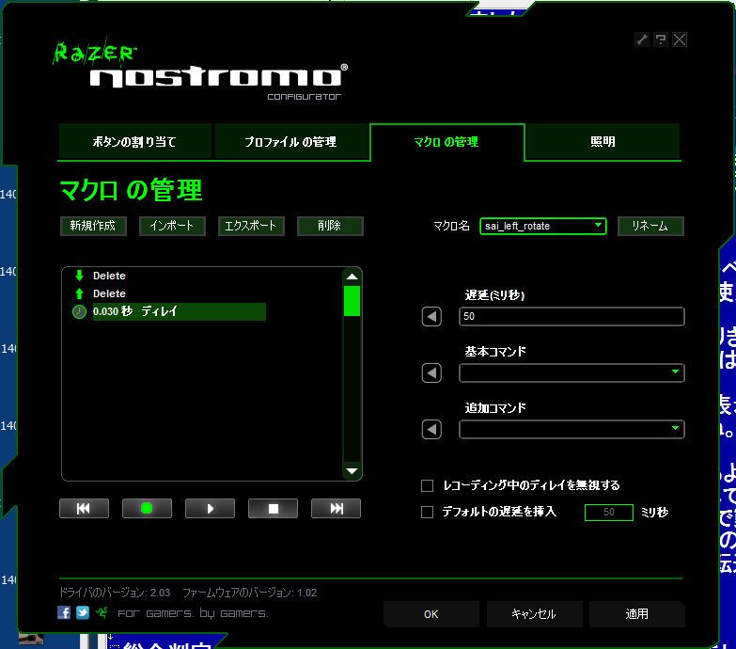Insert basic command using arrow beside 基本コマンド
736x649 pixels.
[x=431, y=372]
